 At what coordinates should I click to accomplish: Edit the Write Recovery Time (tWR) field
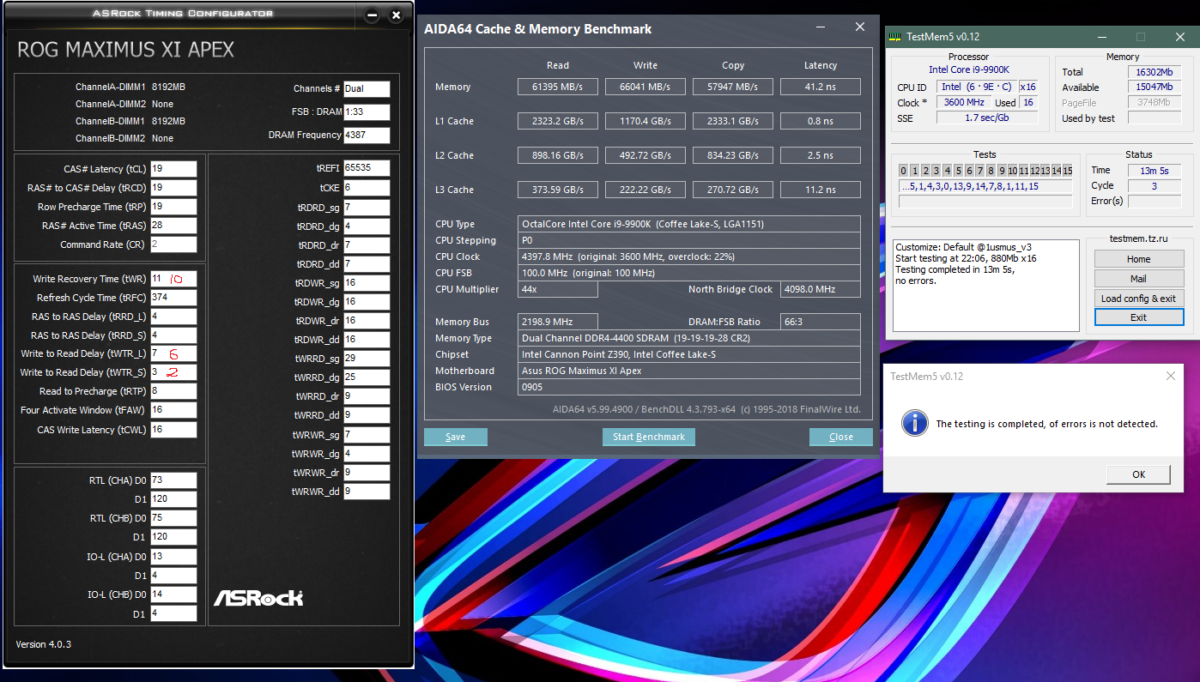[173, 279]
